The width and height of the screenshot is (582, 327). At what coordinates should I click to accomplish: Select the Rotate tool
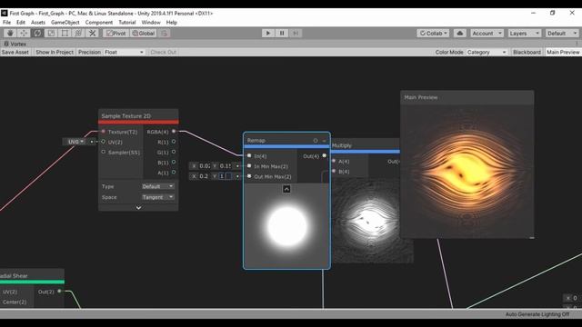[x=37, y=33]
